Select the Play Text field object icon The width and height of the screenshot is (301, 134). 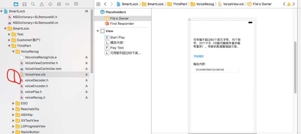[x=107, y=48]
